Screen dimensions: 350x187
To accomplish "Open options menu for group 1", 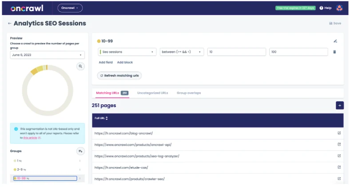I will tap(80, 161).
